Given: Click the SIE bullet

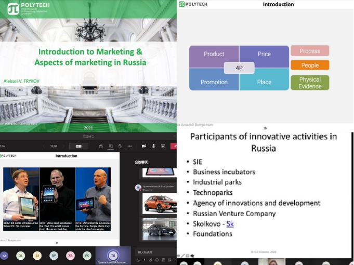Looking at the screenshot, I should coord(198,162).
